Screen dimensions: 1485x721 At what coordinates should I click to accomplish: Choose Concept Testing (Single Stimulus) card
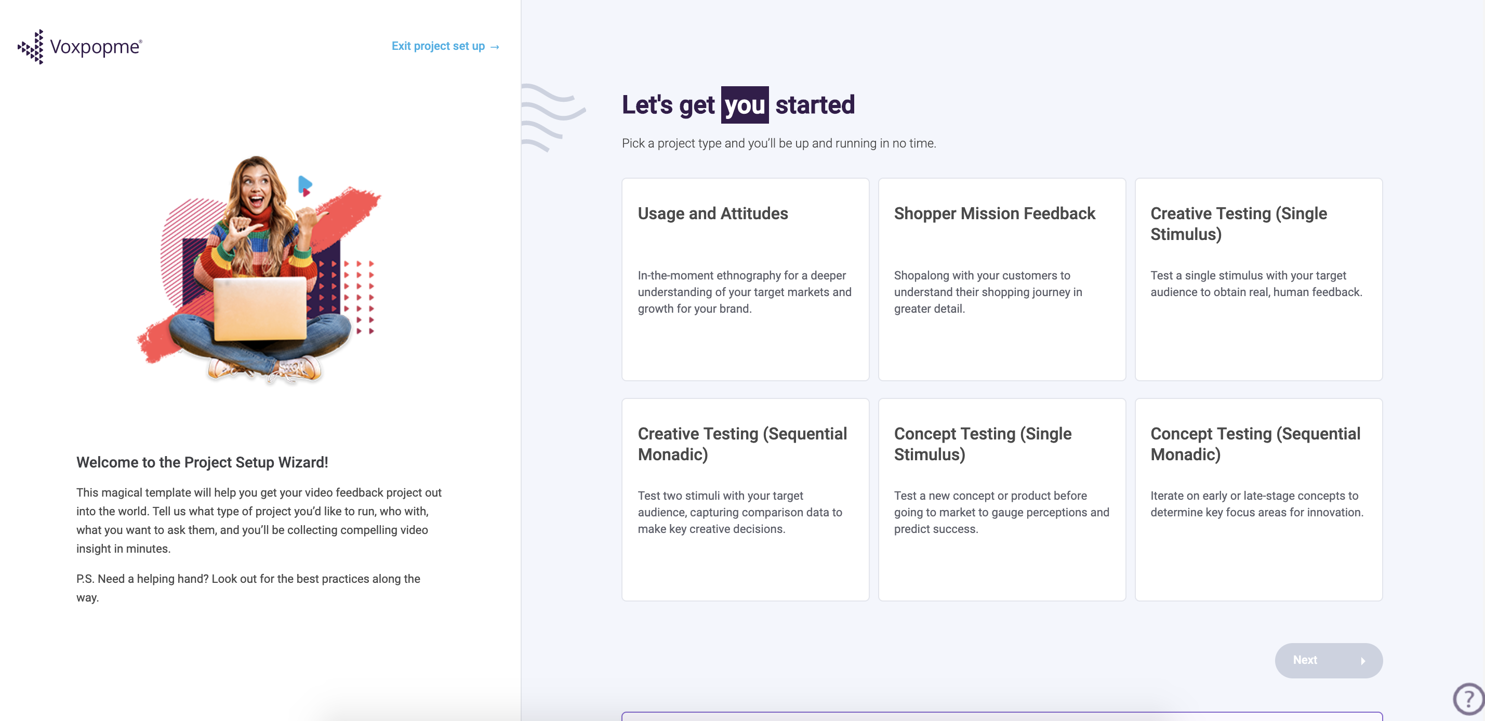tap(1001, 500)
